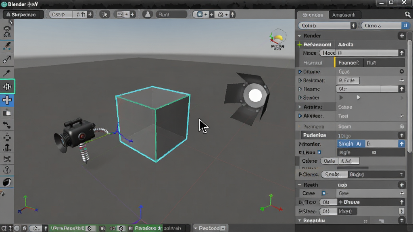Viewport: 413px width, 232px height.
Task: Click the R Ende button
Action: click(x=348, y=81)
